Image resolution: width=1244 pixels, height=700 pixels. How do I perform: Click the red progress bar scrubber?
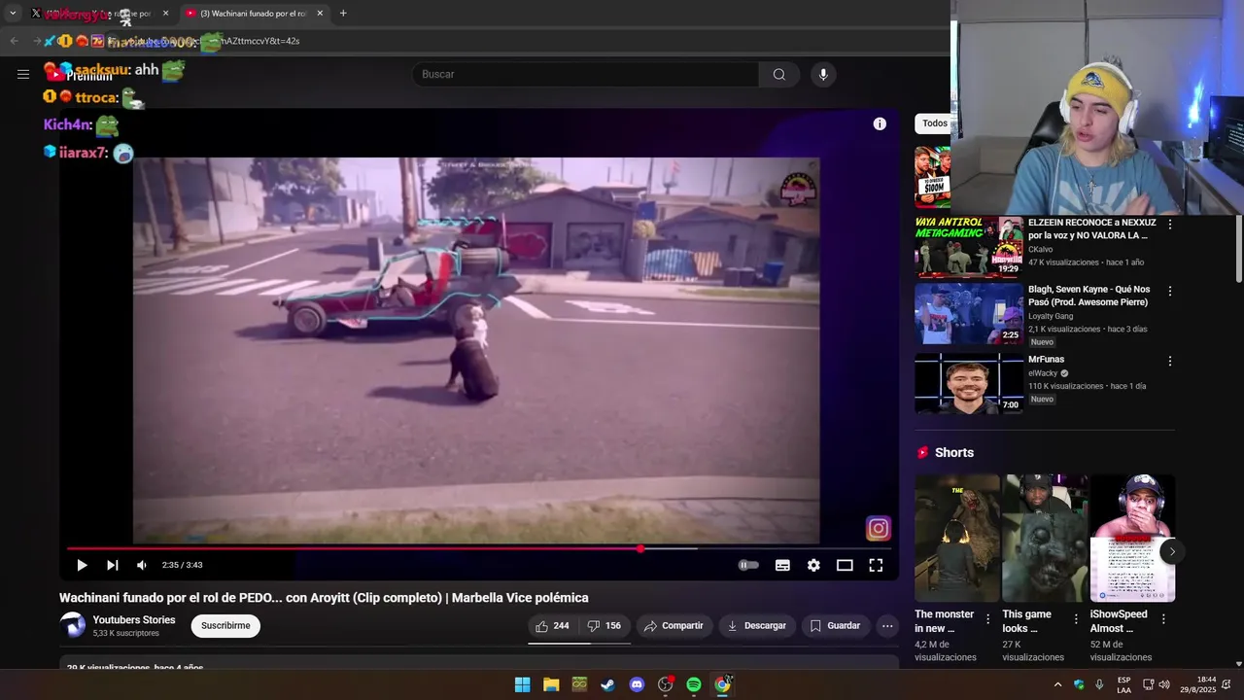point(639,549)
